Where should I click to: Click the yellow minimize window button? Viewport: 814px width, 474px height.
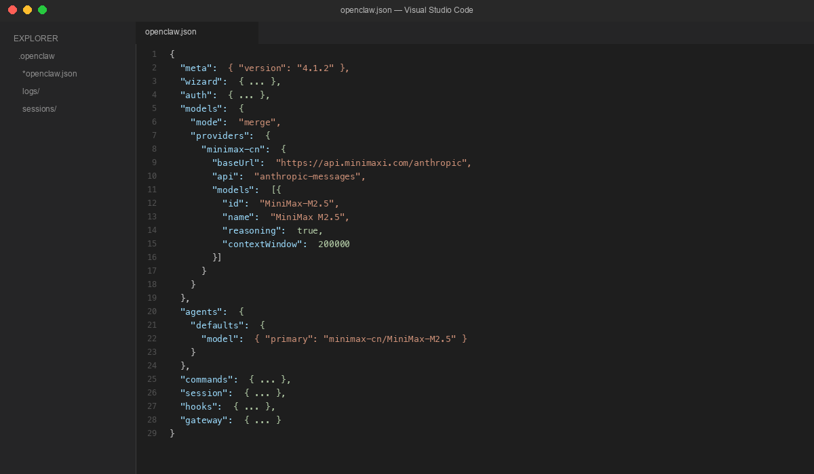click(27, 10)
